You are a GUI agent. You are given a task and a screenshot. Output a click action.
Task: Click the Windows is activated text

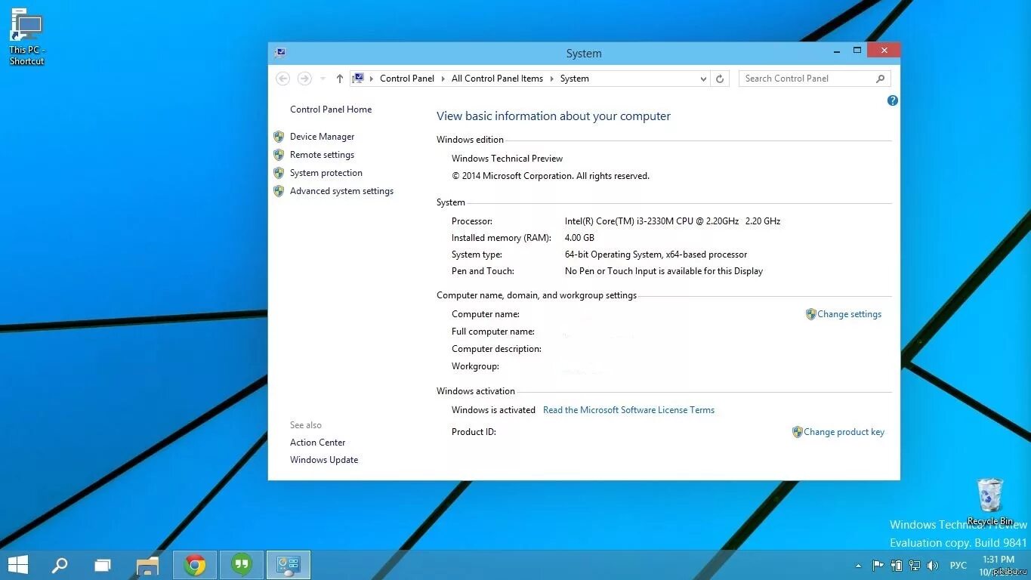click(493, 410)
